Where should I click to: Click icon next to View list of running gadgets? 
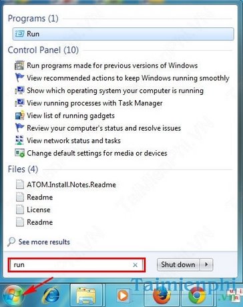[19, 115]
